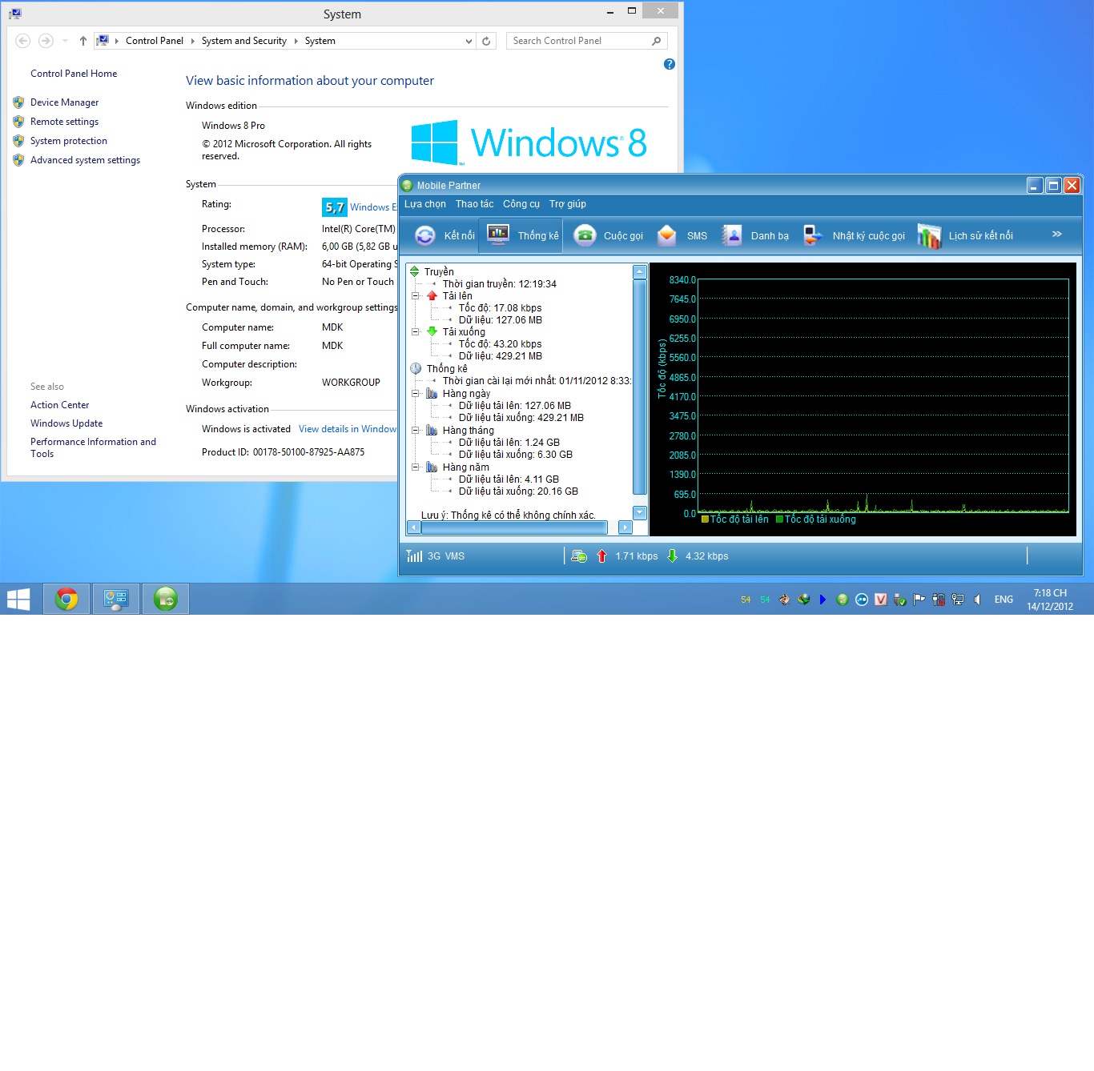The height and width of the screenshot is (1071, 1094).
Task: Open Nhật ký cuộc gọi call log icon
Action: tap(813, 235)
